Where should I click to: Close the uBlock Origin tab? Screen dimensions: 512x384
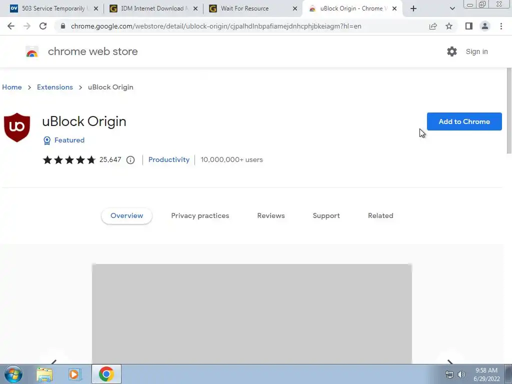click(x=394, y=9)
